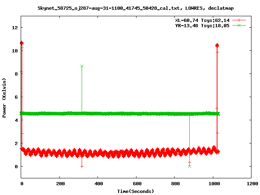Click the y-axis tick label 6
The image size is (260, 195).
[x=16, y=97]
